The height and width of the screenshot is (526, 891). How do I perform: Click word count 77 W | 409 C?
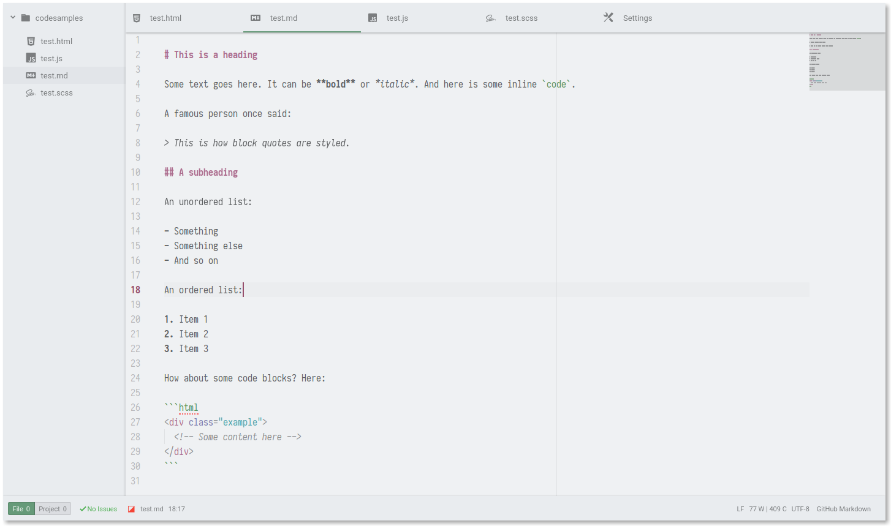768,509
